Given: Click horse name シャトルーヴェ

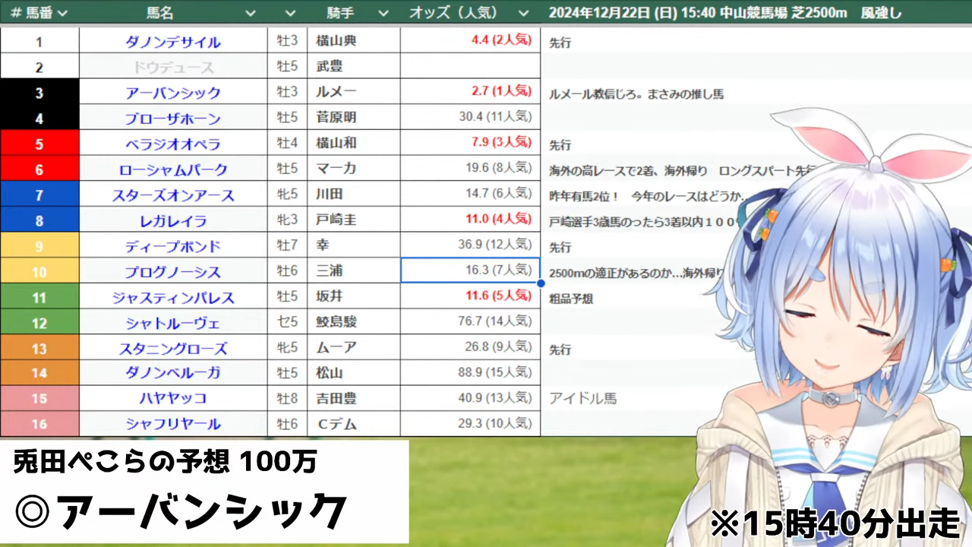Looking at the screenshot, I should [173, 323].
